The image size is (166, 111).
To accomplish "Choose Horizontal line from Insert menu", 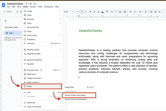I will 42,27.
